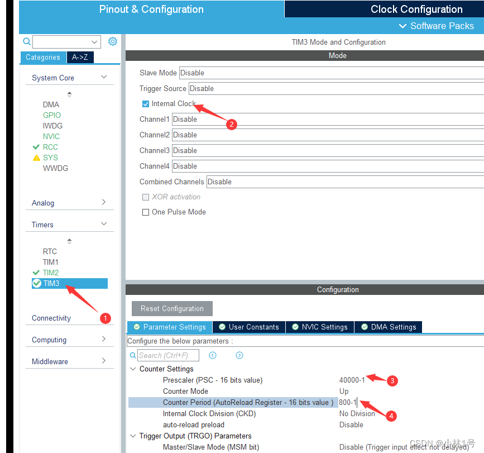Select TIM1 timer
The height and width of the screenshot is (453, 484).
(51, 262)
